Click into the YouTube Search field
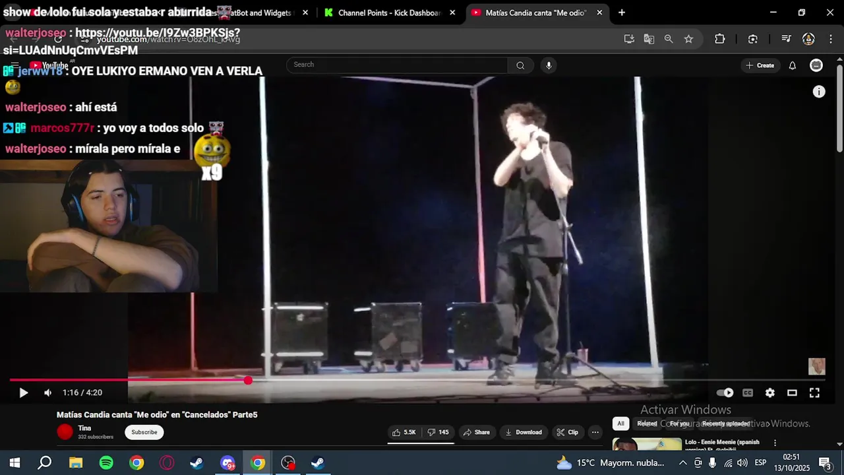This screenshot has width=844, height=475. click(397, 65)
